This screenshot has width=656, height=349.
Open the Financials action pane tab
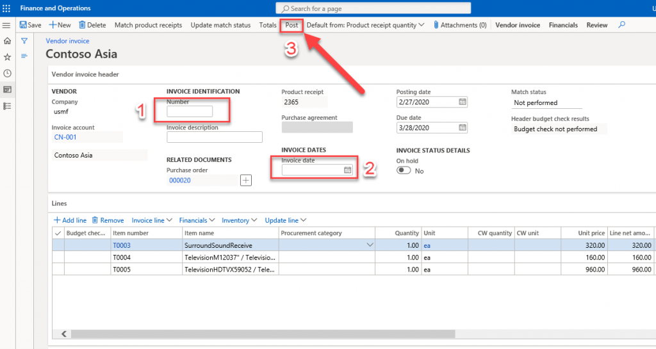563,25
